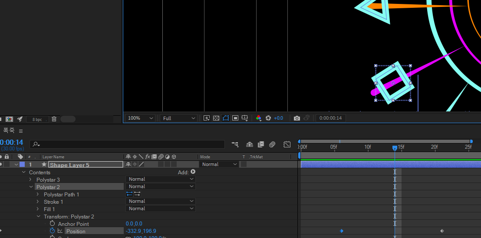Collapse Shape Layer 5 properties
Image resolution: width=481 pixels, height=238 pixels.
click(16, 164)
